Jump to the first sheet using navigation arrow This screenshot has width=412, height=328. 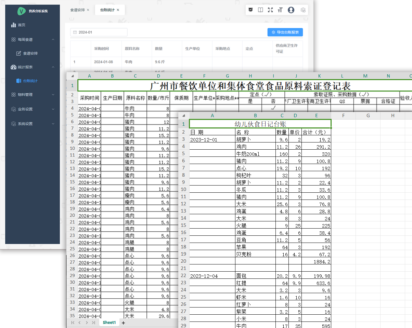pyautogui.click(x=73, y=323)
